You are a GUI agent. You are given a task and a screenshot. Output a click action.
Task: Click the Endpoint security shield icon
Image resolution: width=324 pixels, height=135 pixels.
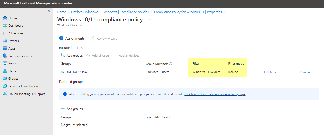5,56
